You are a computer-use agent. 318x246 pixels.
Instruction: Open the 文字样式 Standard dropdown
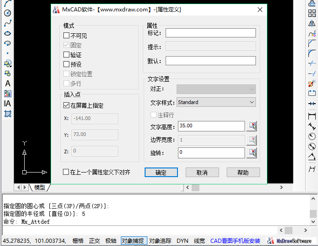point(216,102)
